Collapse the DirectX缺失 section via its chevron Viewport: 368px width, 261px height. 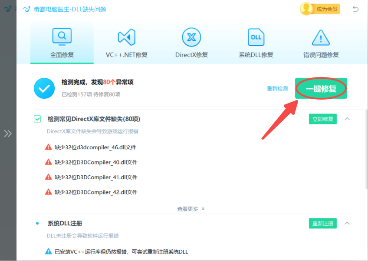click(348, 118)
